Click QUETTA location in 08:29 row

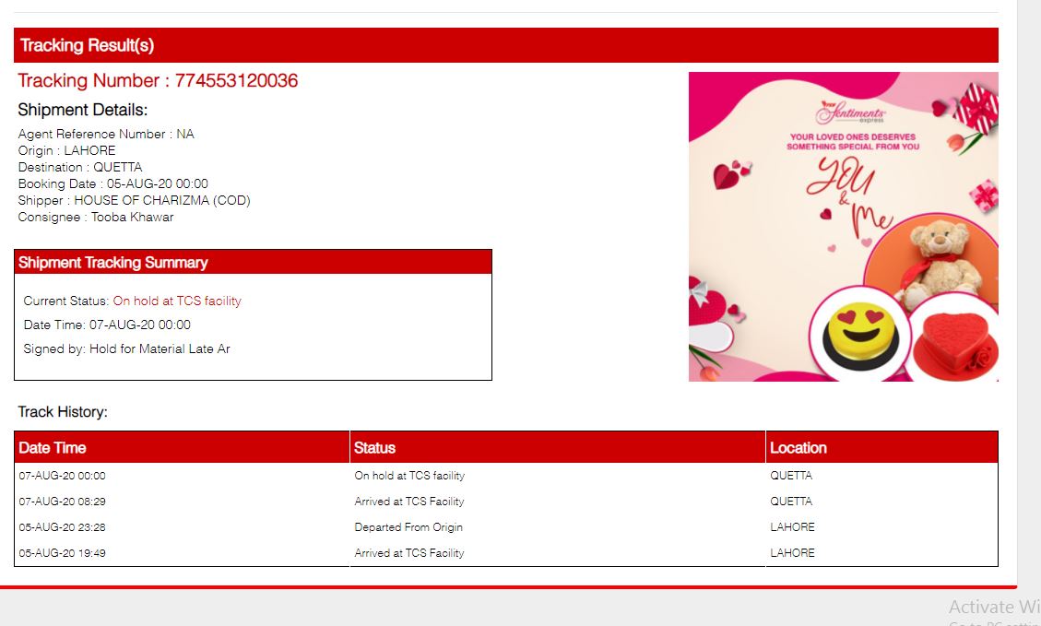791,502
